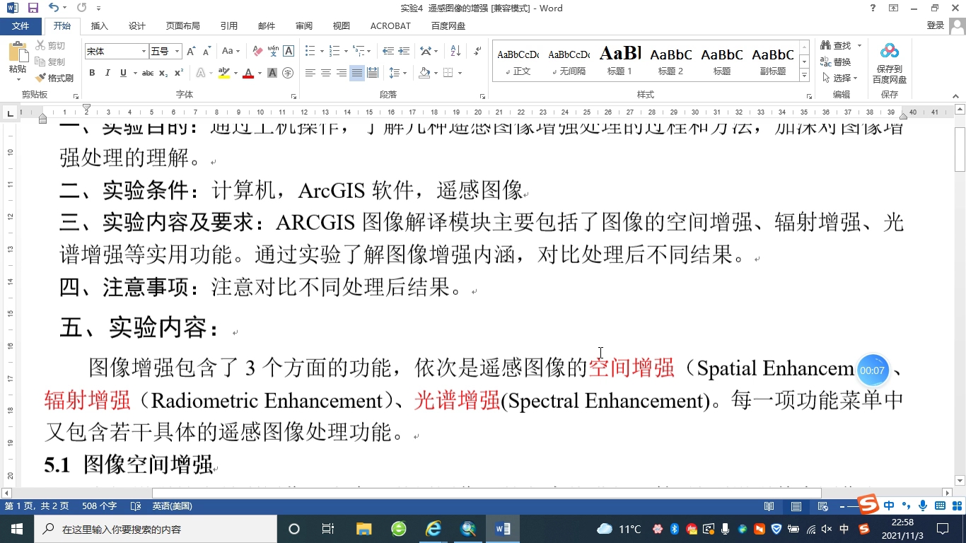966x543 pixels.
Task: Apply distributed alignment icon
Action: [x=373, y=73]
